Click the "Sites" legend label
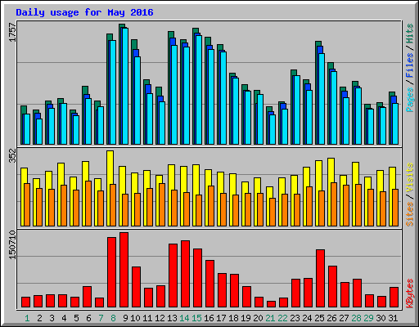The width and height of the screenshot is (419, 327). click(410, 214)
